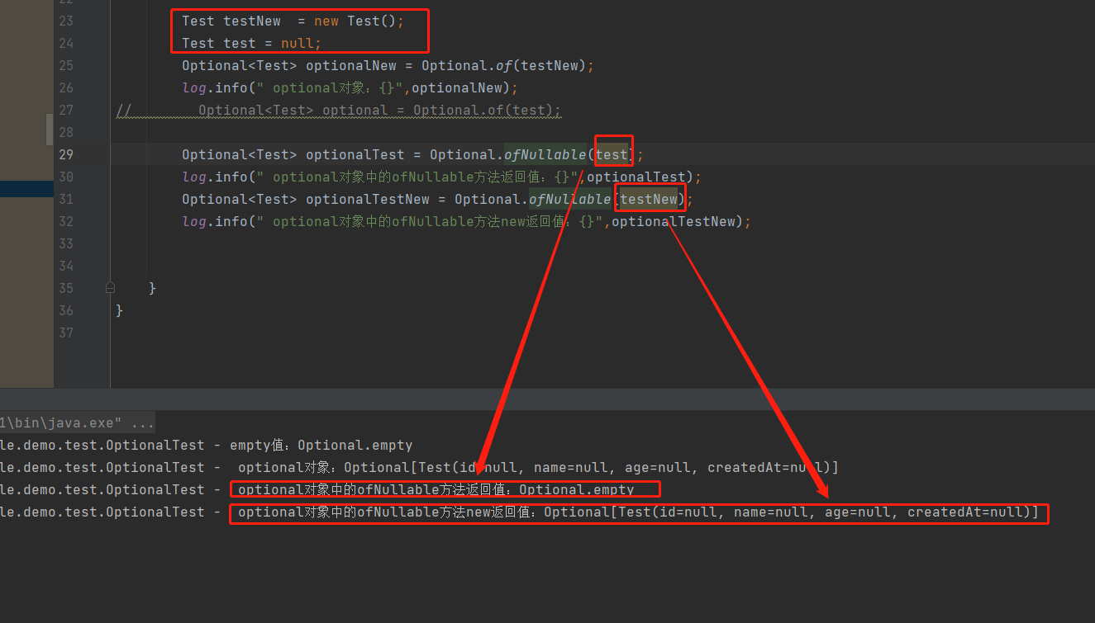
Task: Click the 'ofNullable' method on line 31
Action: [x=570, y=199]
